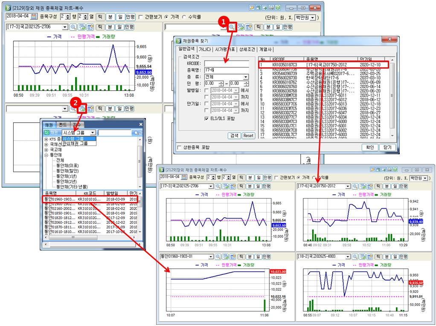This screenshot has width=436, height=326.
Task: Open bond tree icon in the [18-2]국고02625-4803 panel
Action: pyautogui.click(x=362, y=257)
